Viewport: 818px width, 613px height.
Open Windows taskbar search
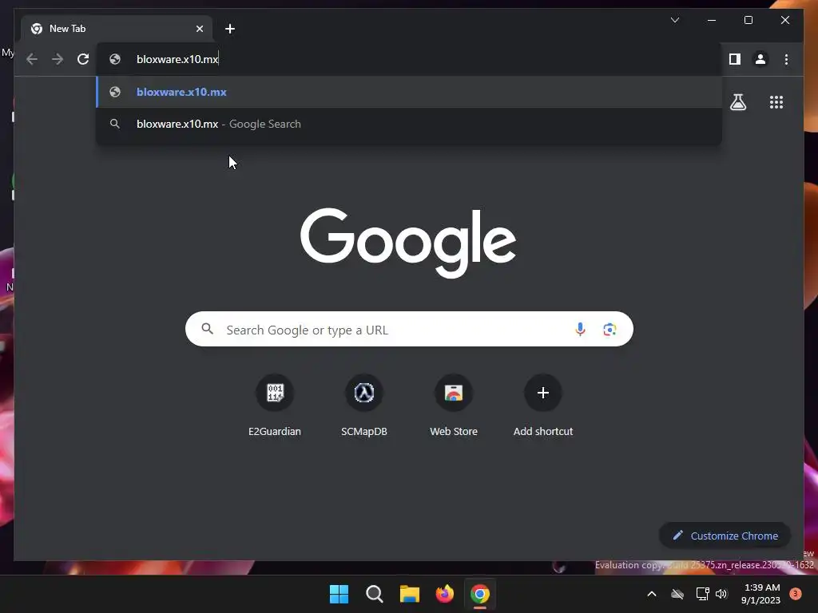point(374,594)
